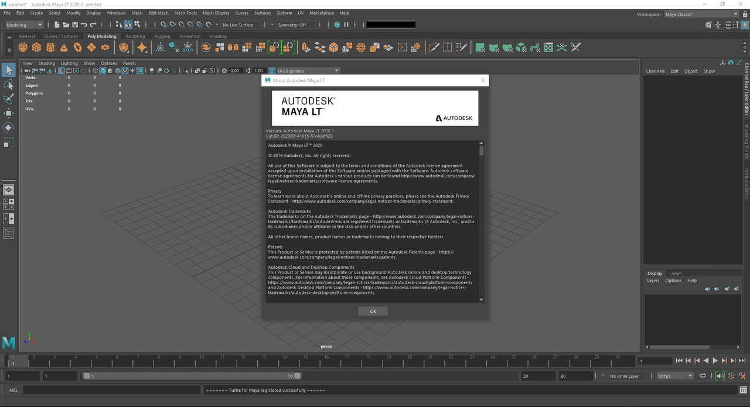Select the Move tool in toolbox
Image resolution: width=750 pixels, height=407 pixels.
8,113
